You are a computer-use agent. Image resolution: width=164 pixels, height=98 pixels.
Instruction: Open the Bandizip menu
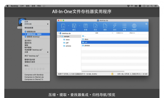click(14, 6)
